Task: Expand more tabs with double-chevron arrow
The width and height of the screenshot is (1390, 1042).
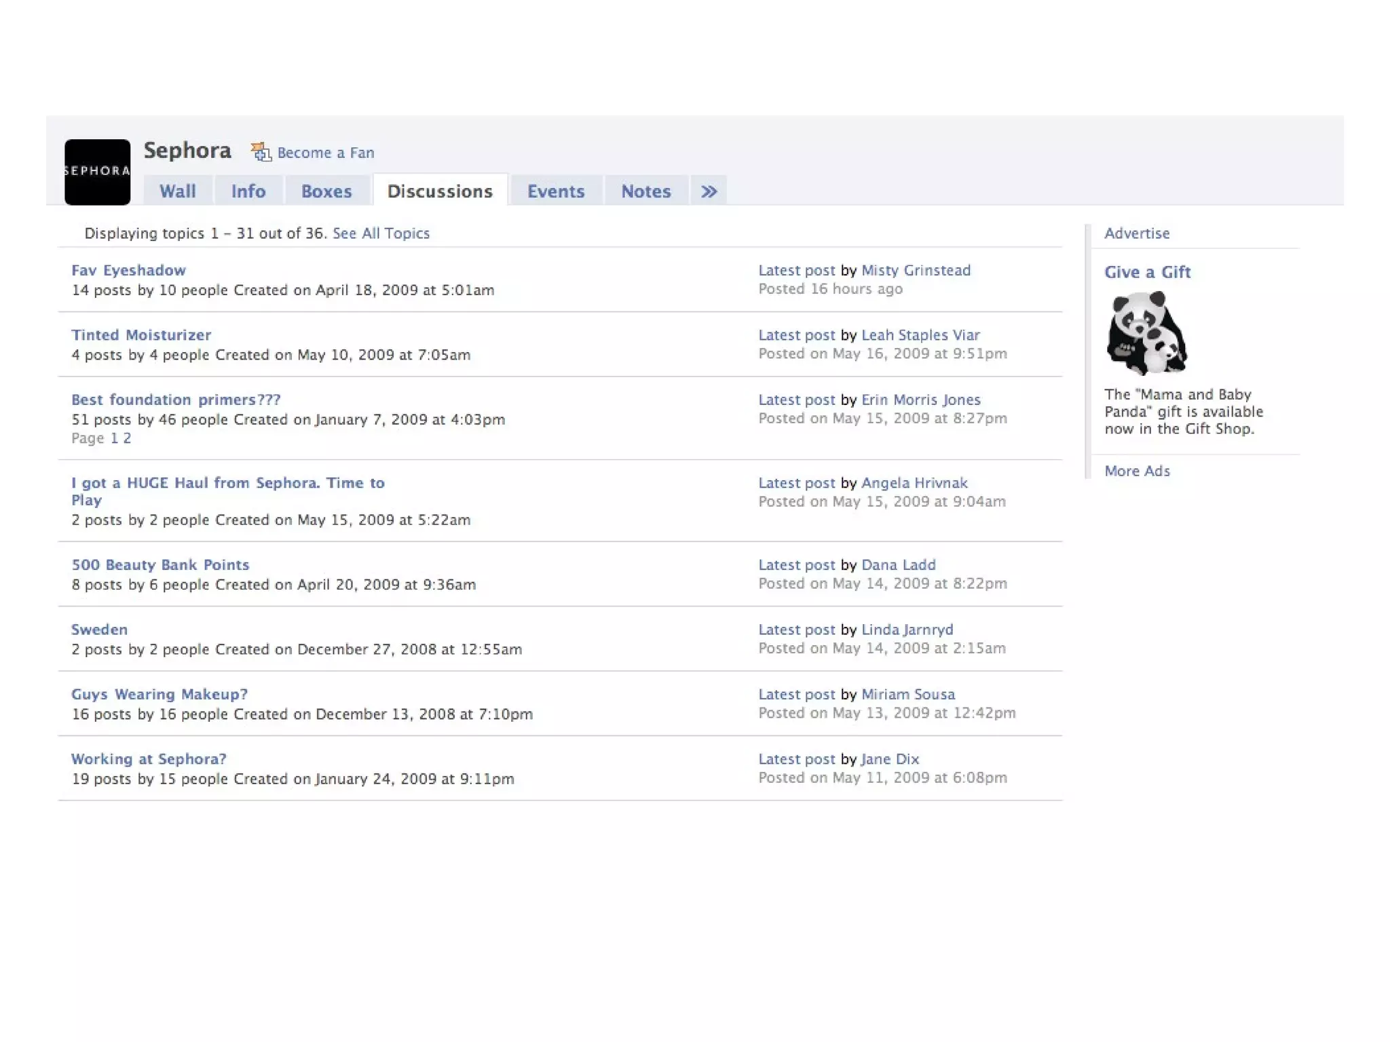Action: coord(709,191)
